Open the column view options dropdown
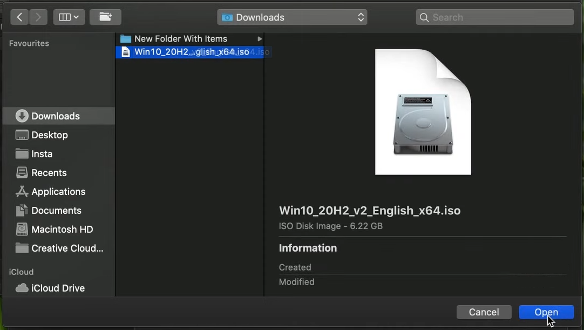 pyautogui.click(x=69, y=17)
